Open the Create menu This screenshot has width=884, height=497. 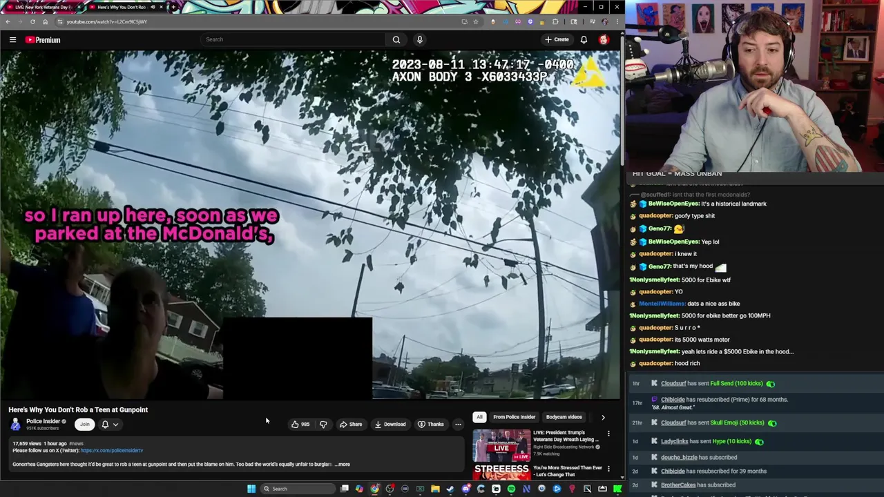pos(557,39)
